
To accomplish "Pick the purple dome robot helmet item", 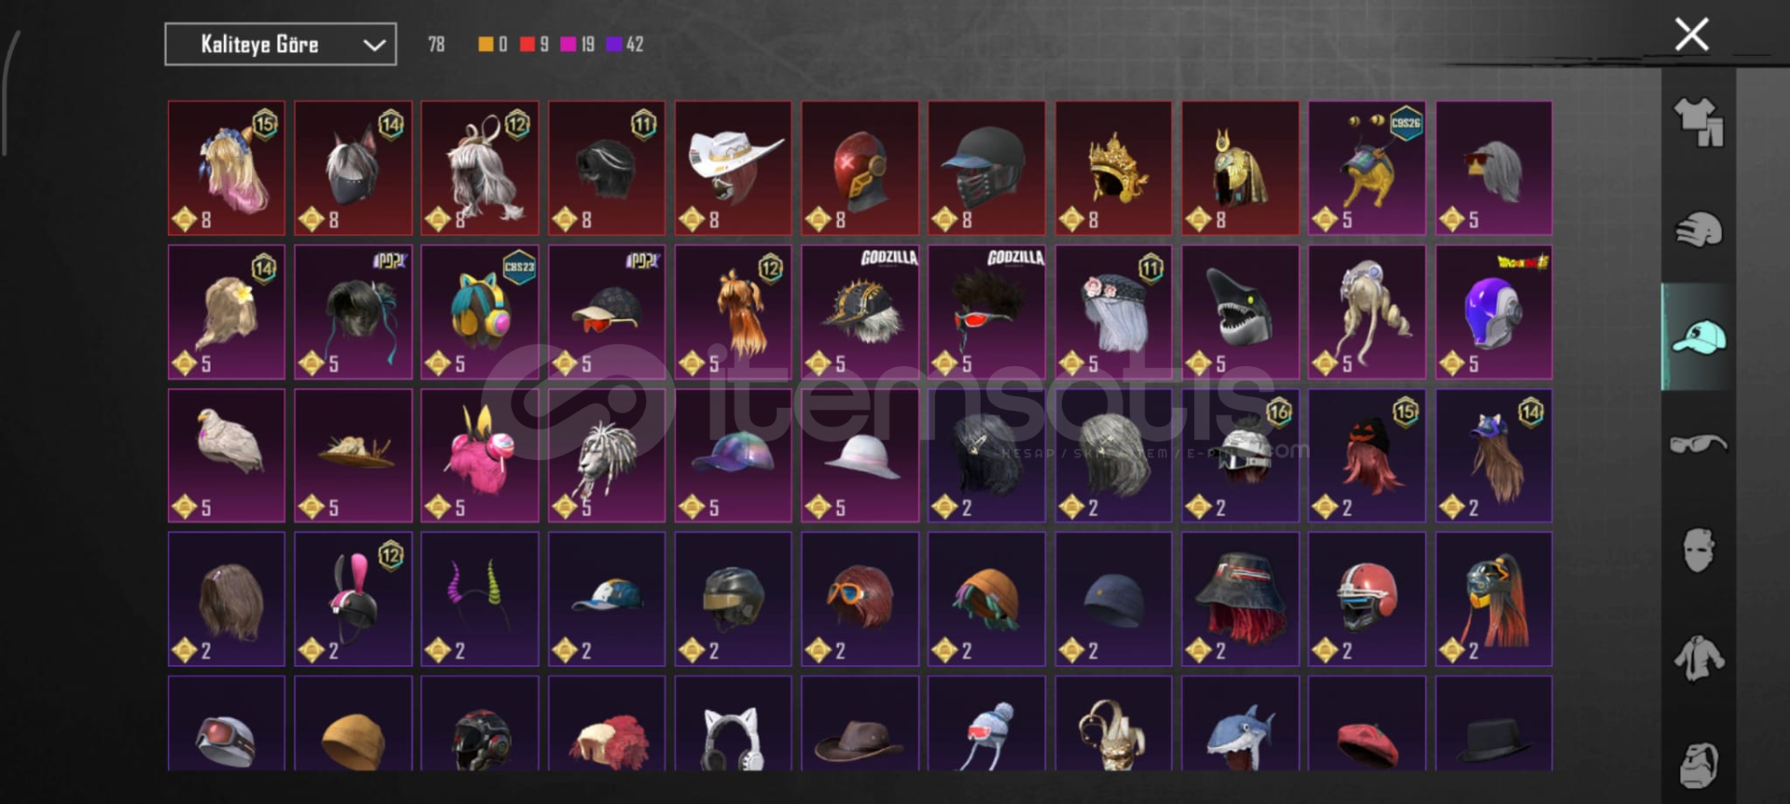I will [1494, 312].
